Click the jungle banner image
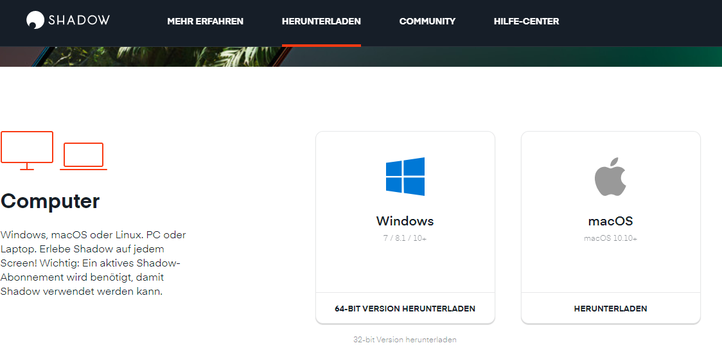Image resolution: width=722 pixels, height=350 pixels. tap(361, 57)
